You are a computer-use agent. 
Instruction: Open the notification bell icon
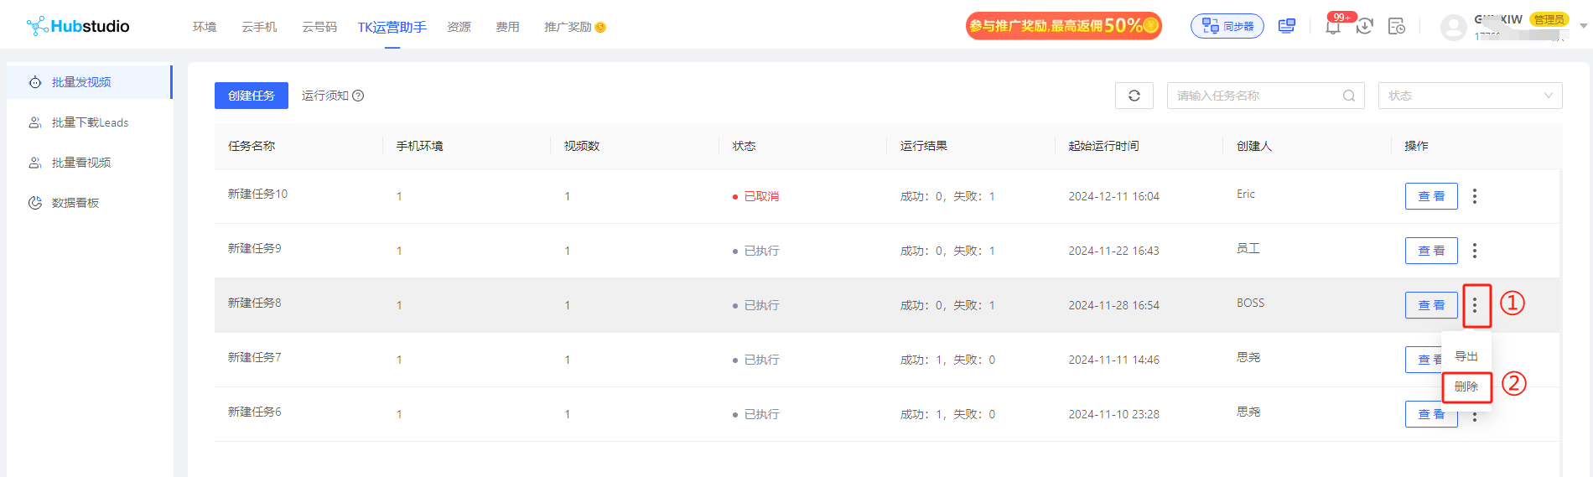(1332, 27)
